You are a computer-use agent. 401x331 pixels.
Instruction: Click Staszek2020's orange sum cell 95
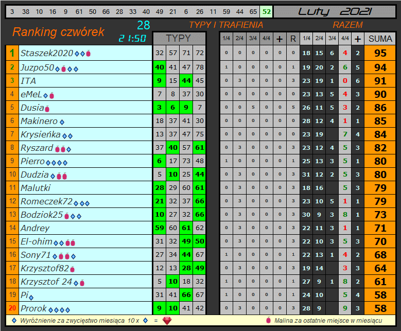click(380, 53)
